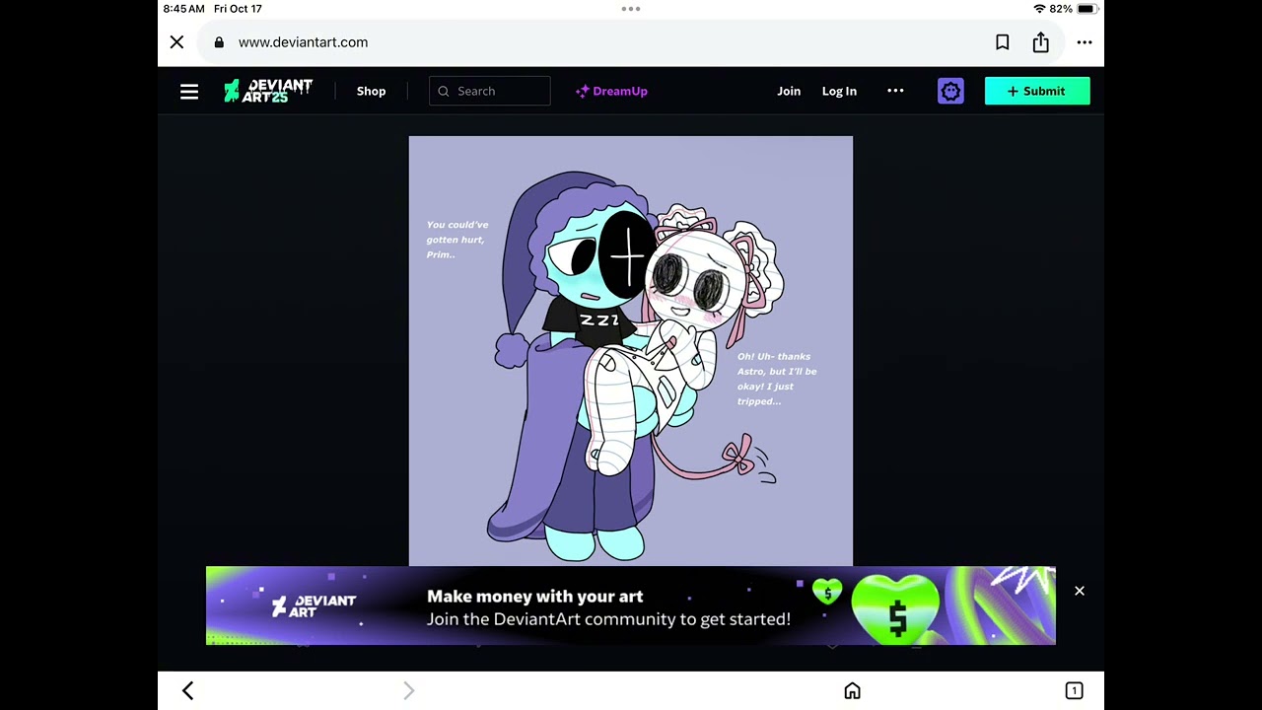
Task: Dismiss the DeviantArt ad banner
Action: click(1080, 591)
